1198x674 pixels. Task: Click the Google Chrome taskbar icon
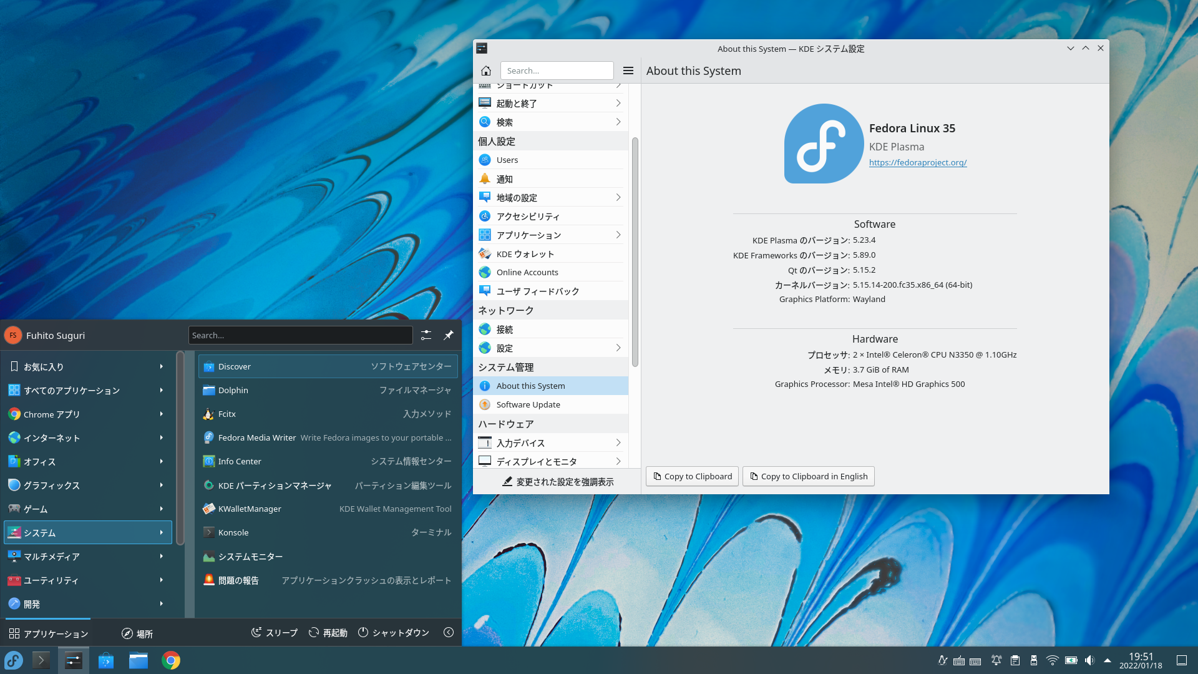[171, 660]
